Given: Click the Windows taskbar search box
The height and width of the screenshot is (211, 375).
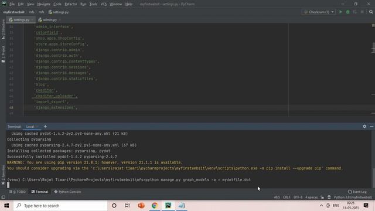Looking at the screenshot, I should (x=60, y=206).
